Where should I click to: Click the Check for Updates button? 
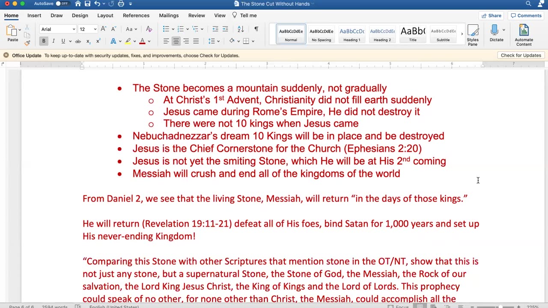(521, 56)
